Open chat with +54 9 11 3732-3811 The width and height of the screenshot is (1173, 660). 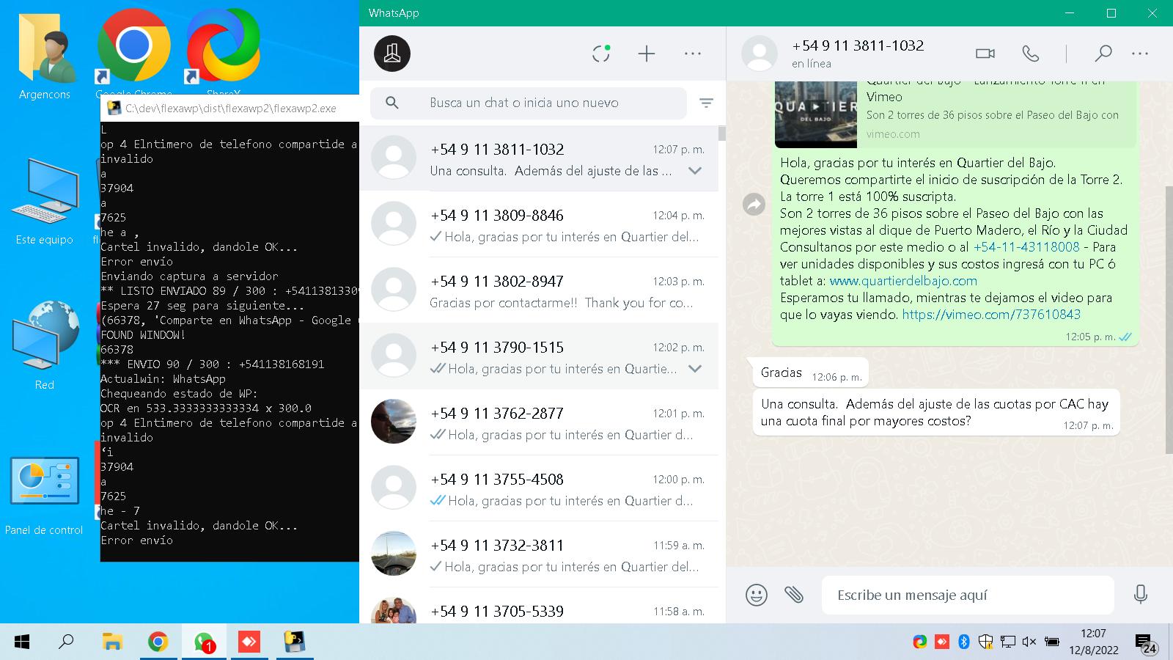point(539,554)
